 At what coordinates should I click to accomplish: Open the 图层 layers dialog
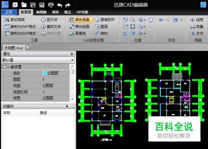[101, 27]
